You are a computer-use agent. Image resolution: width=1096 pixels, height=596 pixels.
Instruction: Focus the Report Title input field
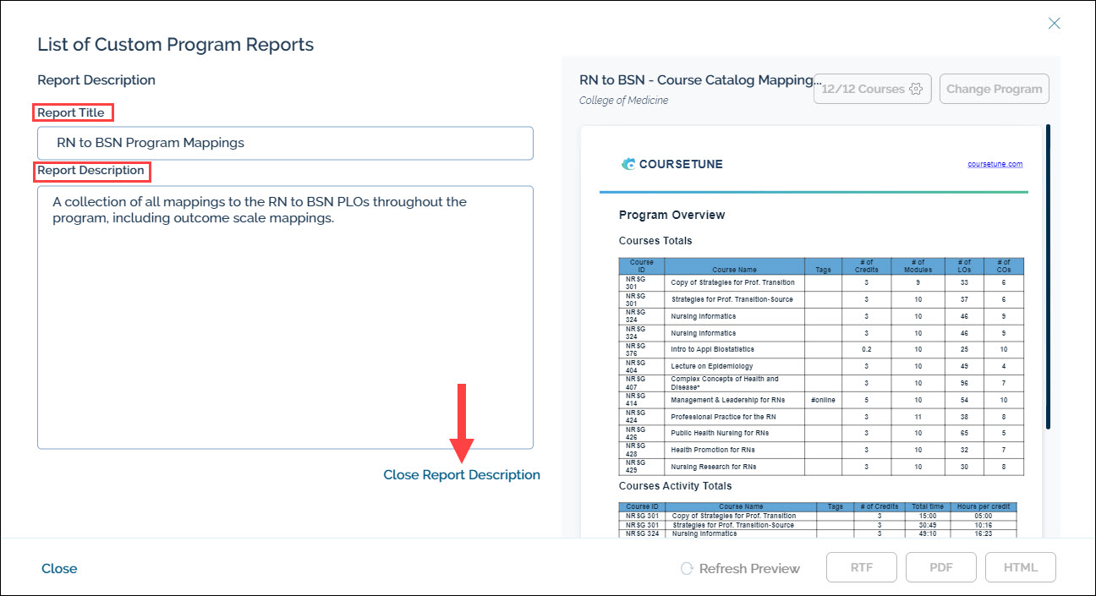click(285, 143)
